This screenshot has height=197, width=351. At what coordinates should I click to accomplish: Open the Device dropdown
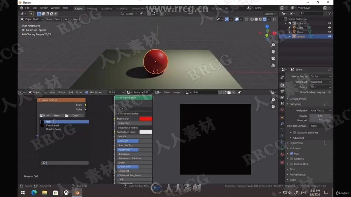pyautogui.click(x=321, y=87)
